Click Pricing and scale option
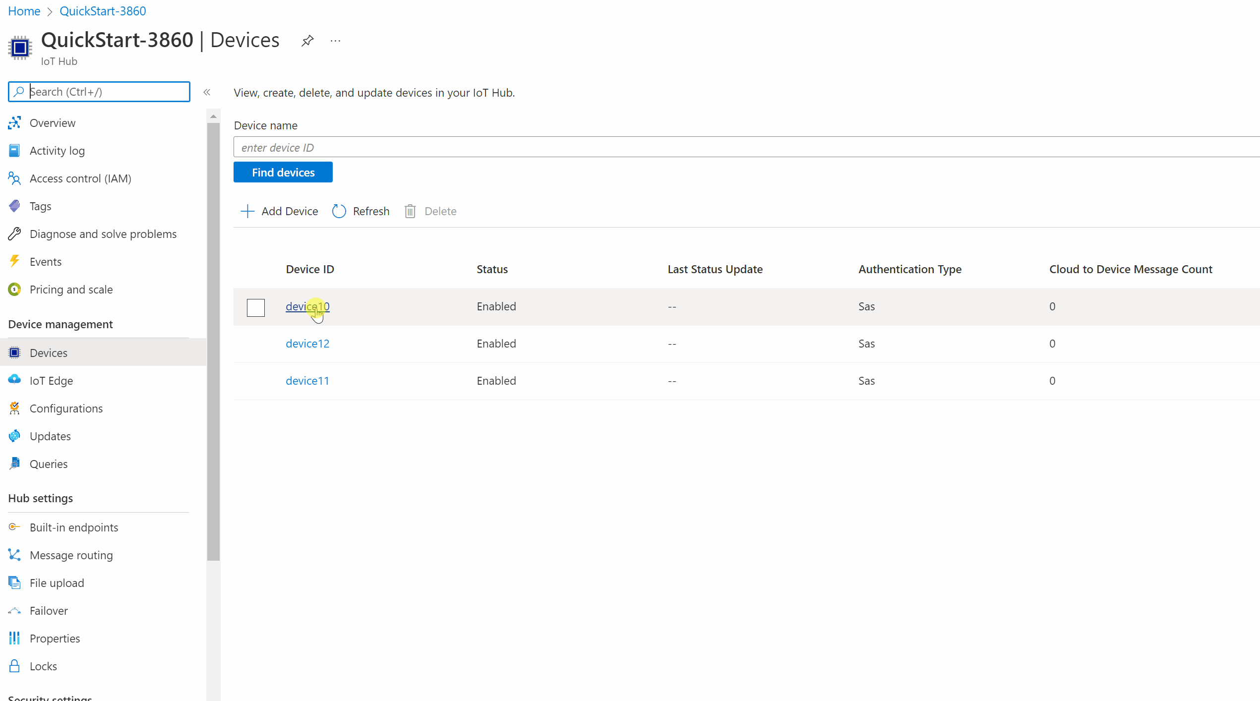The width and height of the screenshot is (1260, 701). point(71,289)
